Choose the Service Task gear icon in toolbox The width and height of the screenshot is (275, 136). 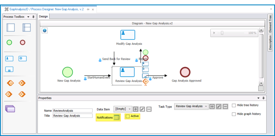tap(23, 59)
